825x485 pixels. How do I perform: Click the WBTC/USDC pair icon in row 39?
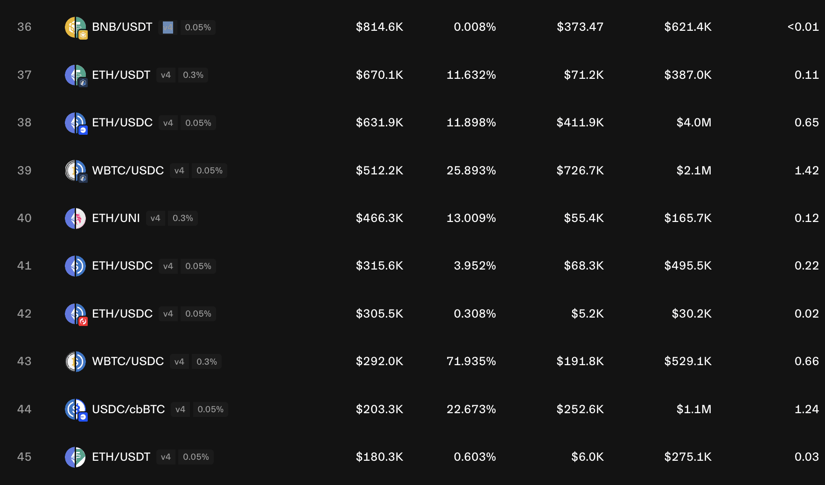76,171
